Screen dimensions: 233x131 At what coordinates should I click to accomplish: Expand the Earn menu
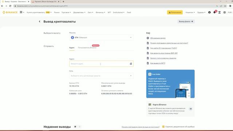click(90, 12)
